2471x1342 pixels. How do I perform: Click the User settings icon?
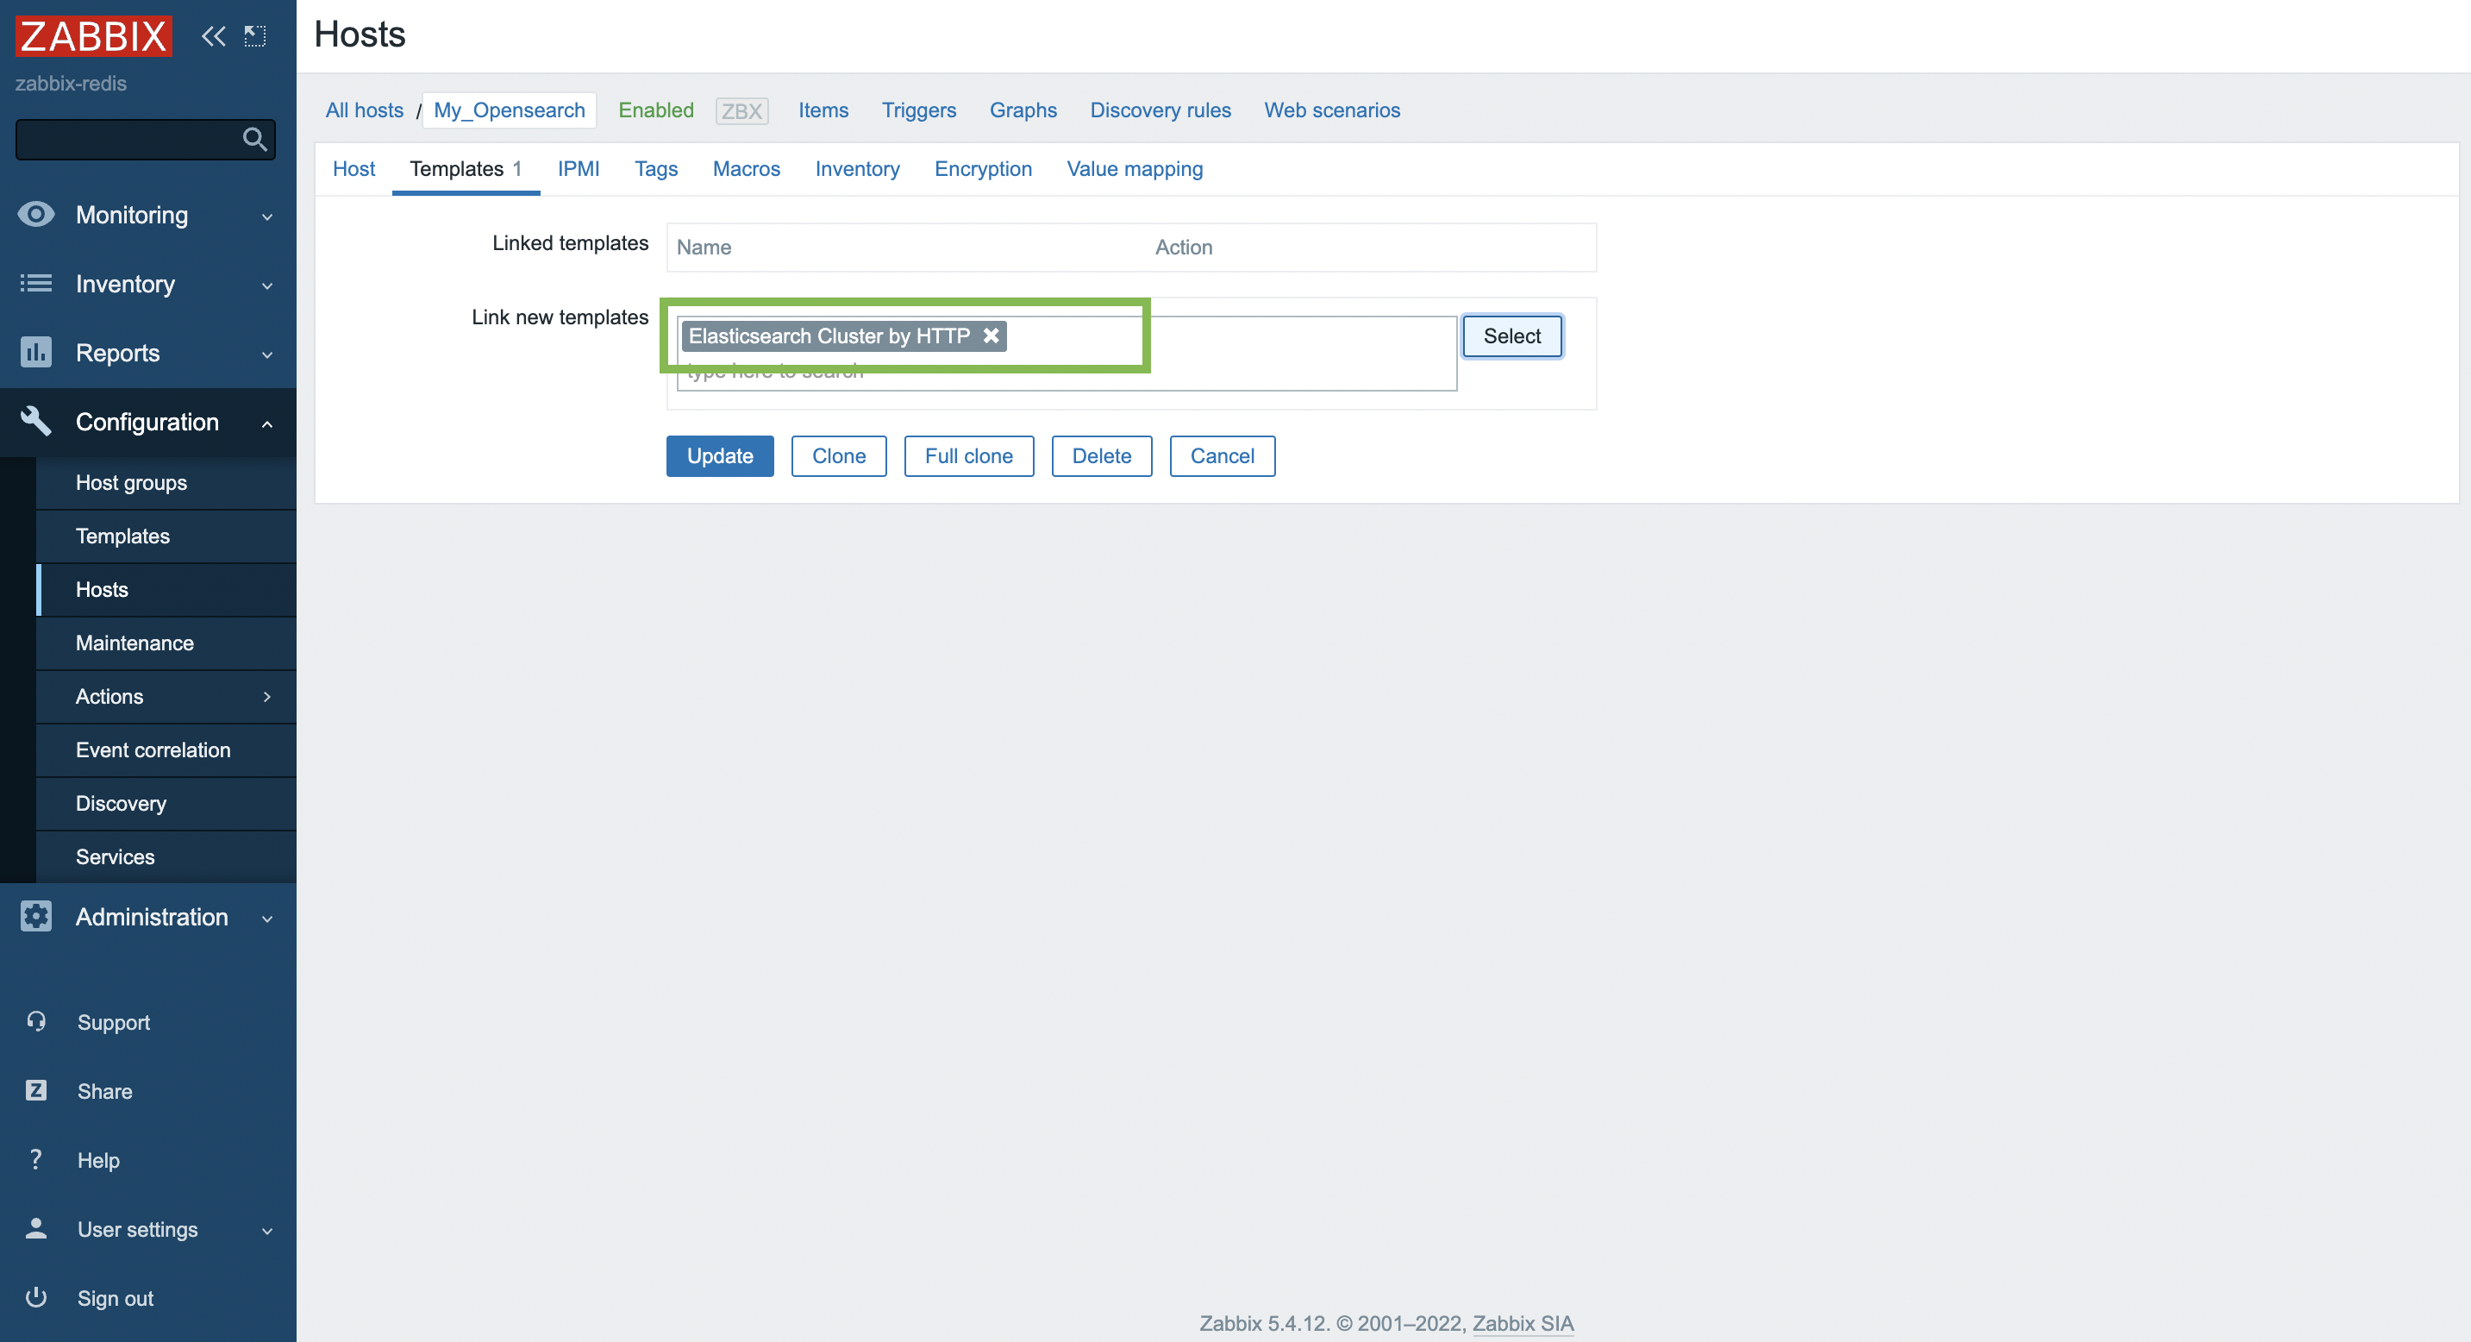click(x=36, y=1230)
